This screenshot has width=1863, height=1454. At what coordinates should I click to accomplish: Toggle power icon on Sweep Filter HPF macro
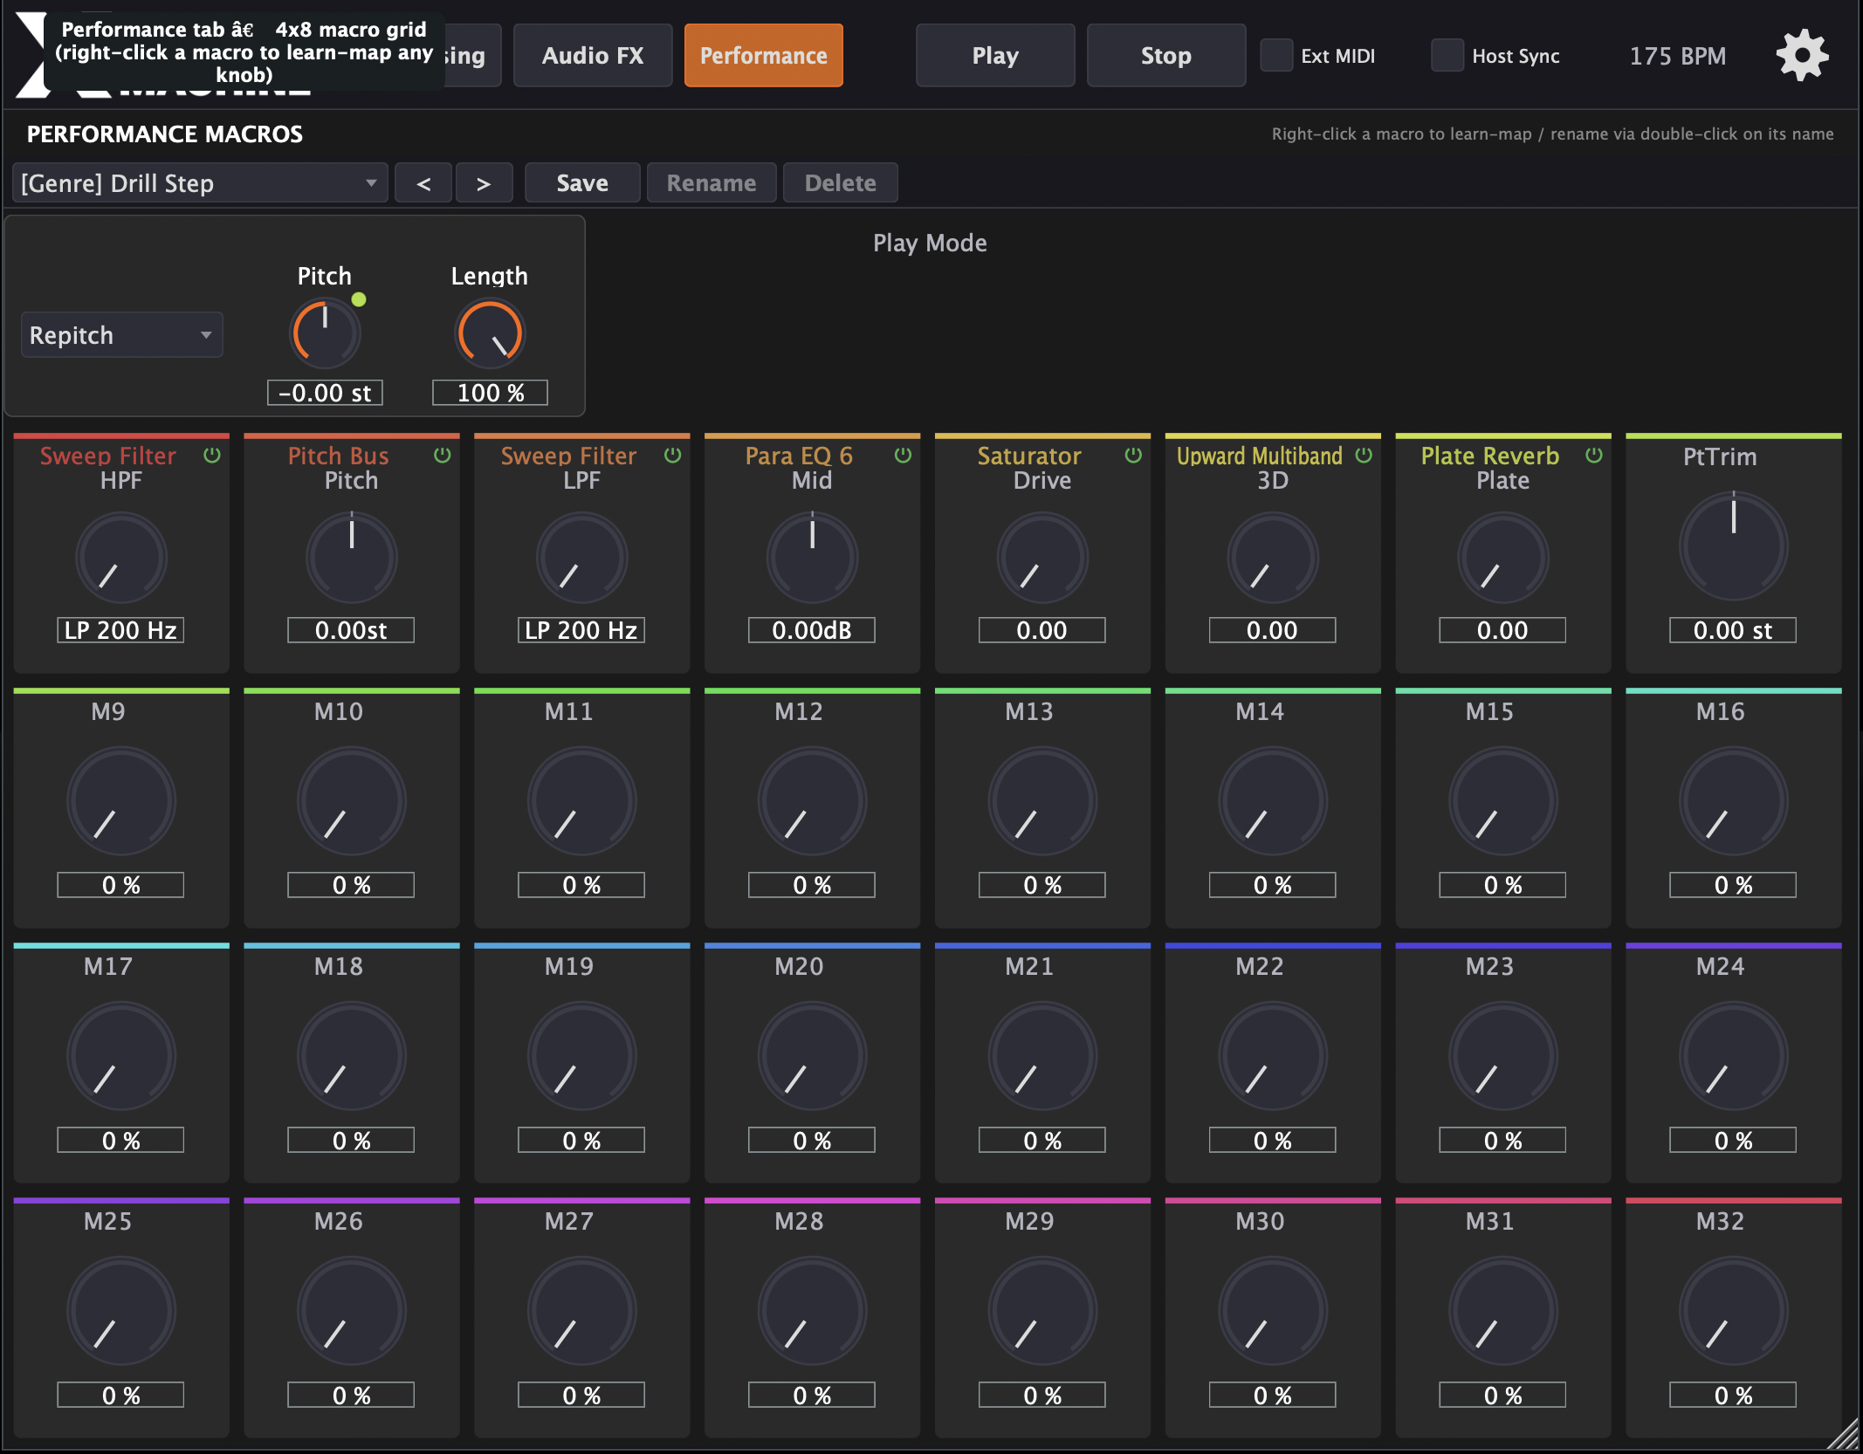coord(212,455)
